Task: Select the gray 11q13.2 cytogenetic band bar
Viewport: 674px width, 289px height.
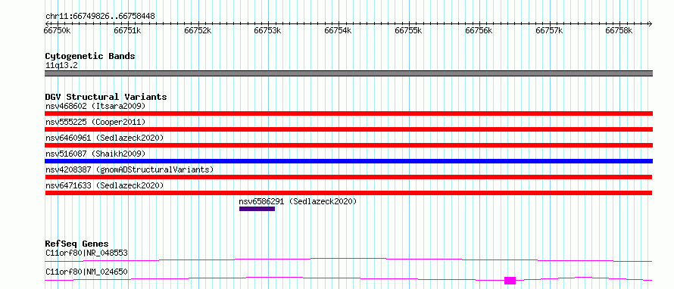Action: pyautogui.click(x=348, y=73)
